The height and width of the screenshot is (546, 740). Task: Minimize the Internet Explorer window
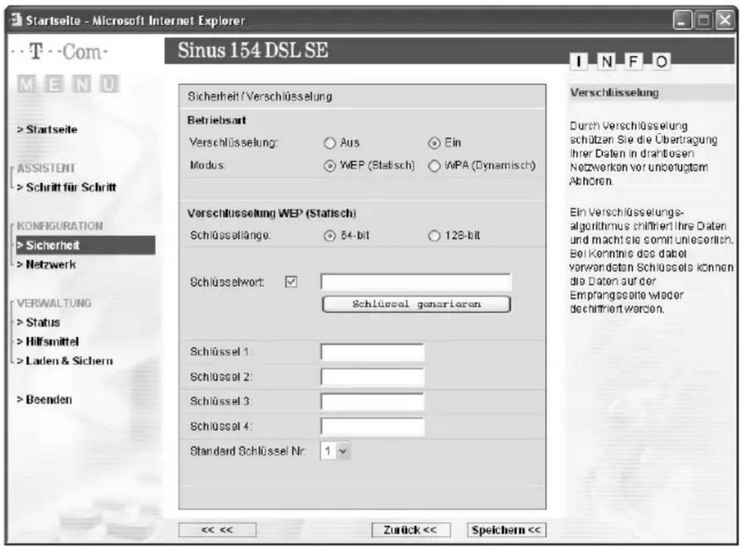pos(682,20)
